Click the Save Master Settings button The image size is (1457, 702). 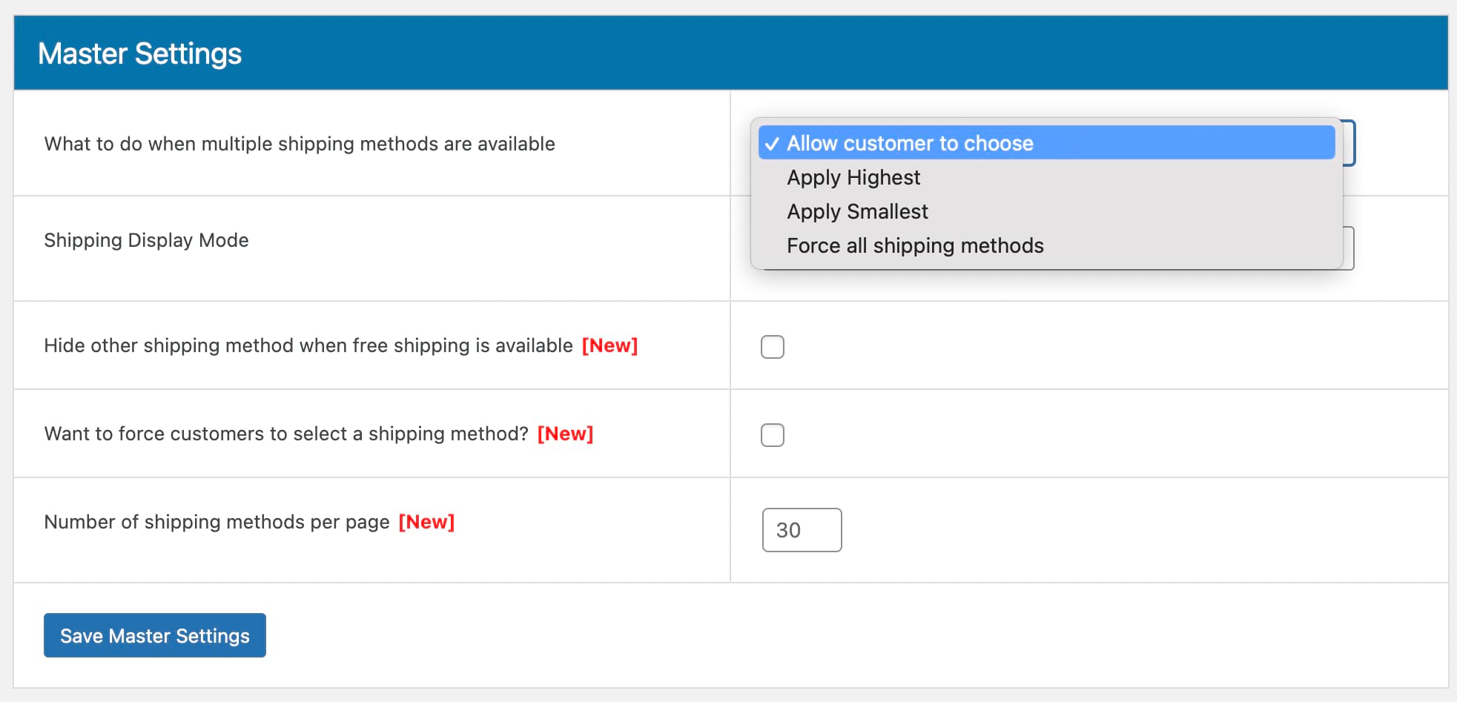154,635
